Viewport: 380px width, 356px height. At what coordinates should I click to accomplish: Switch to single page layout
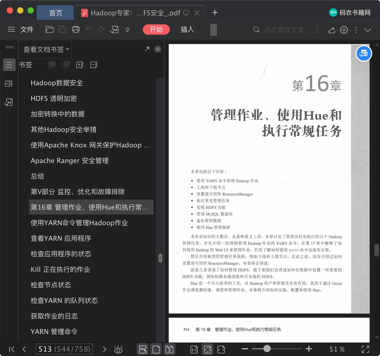[x=156, y=349]
